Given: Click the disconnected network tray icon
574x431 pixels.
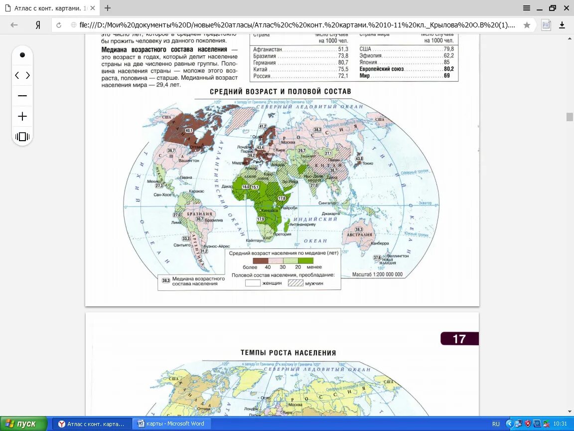Looking at the screenshot, I should (546, 424).
